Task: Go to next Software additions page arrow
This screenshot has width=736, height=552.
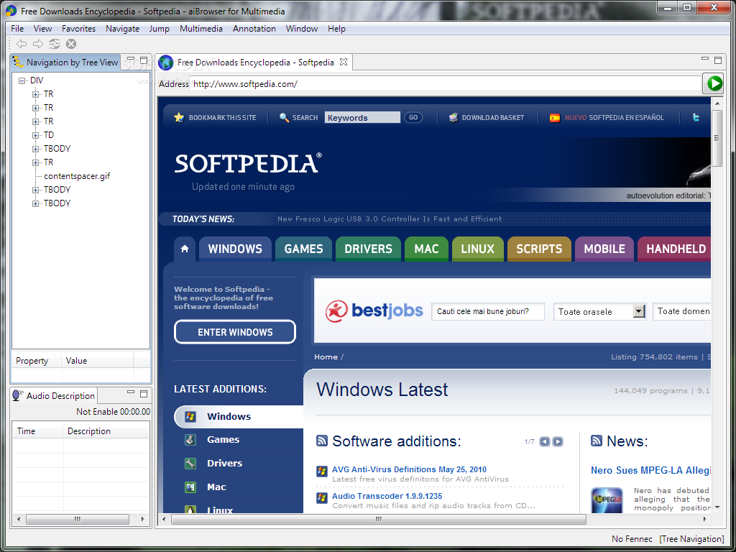Action: 557,441
